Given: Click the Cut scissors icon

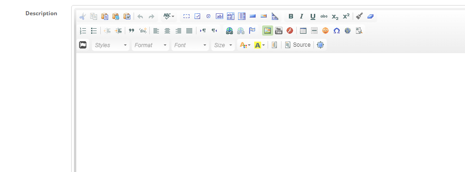Looking at the screenshot, I should (x=82, y=16).
